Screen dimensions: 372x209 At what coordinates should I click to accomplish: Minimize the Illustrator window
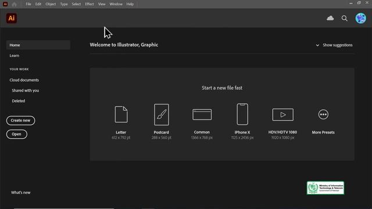point(351,3)
